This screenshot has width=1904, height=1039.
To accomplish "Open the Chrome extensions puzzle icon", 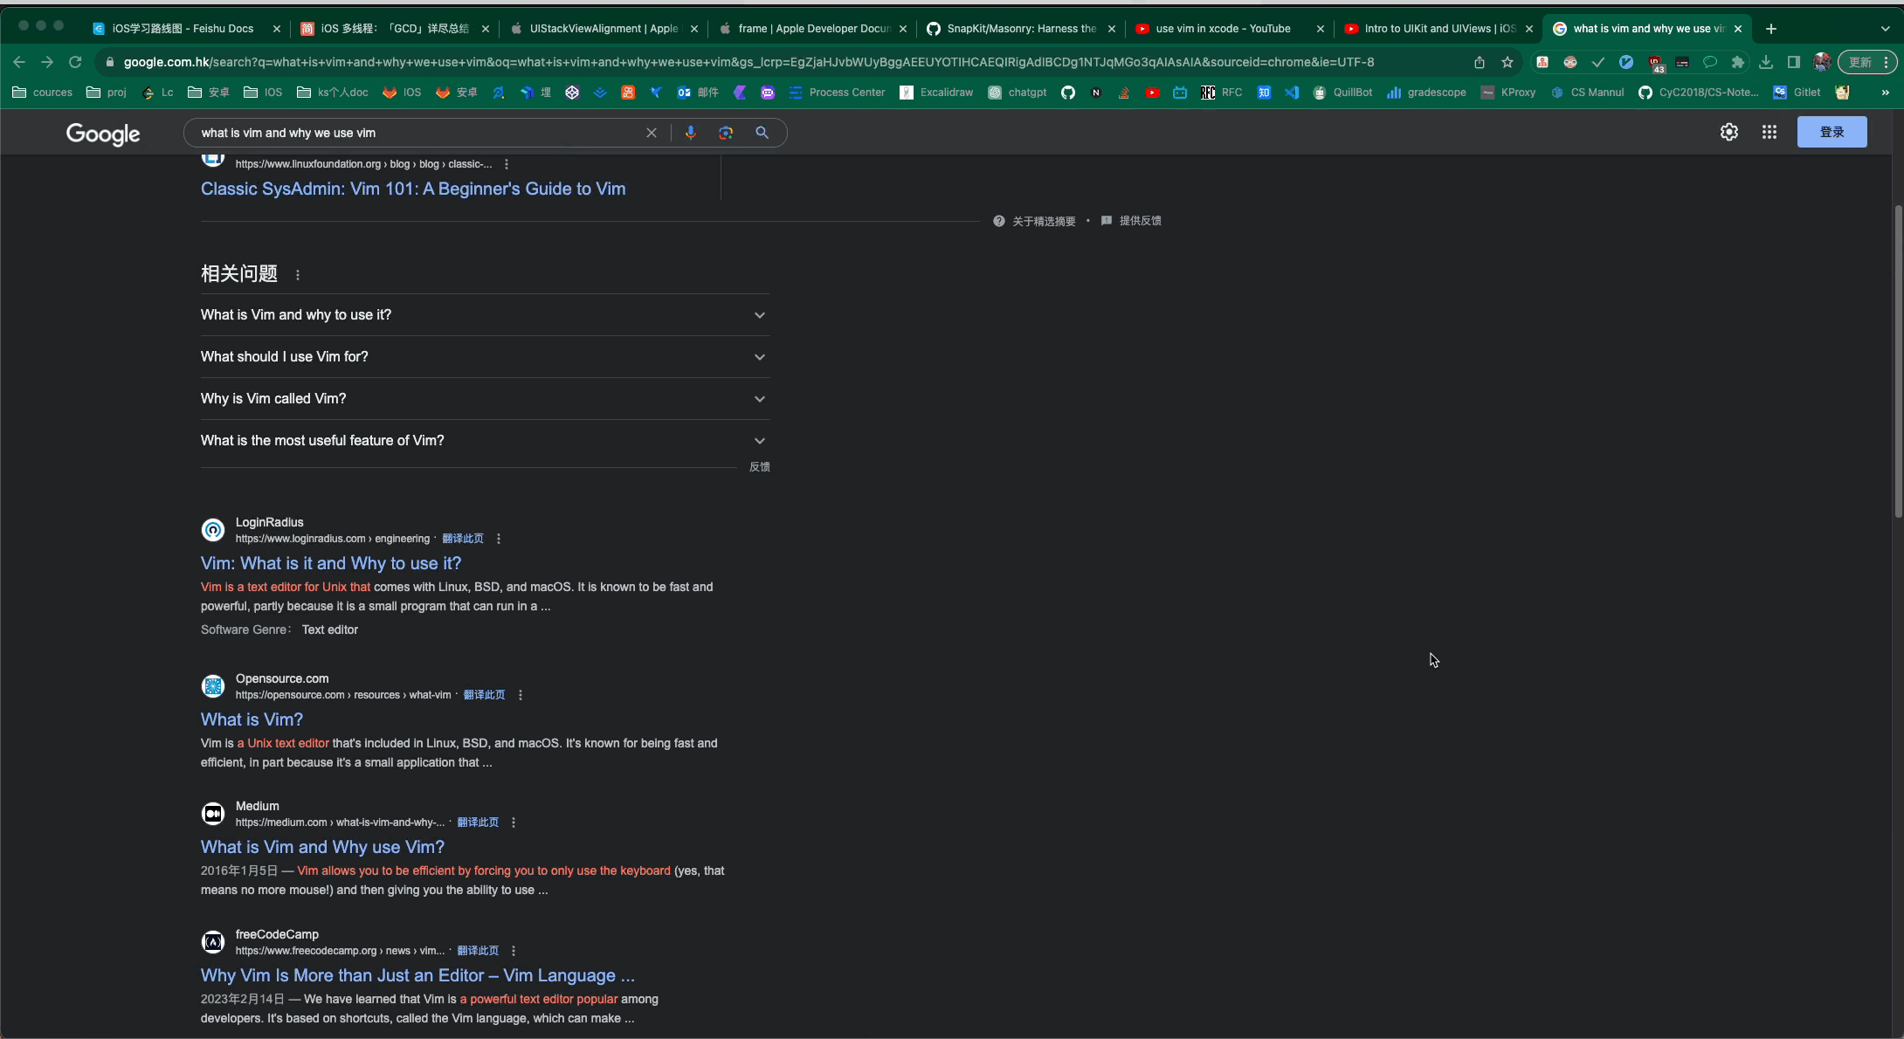I will point(1737,62).
